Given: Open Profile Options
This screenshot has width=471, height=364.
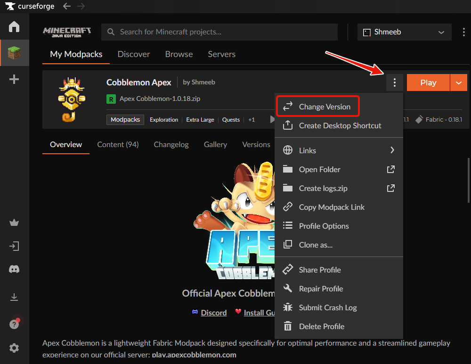Looking at the screenshot, I should 339,226.
